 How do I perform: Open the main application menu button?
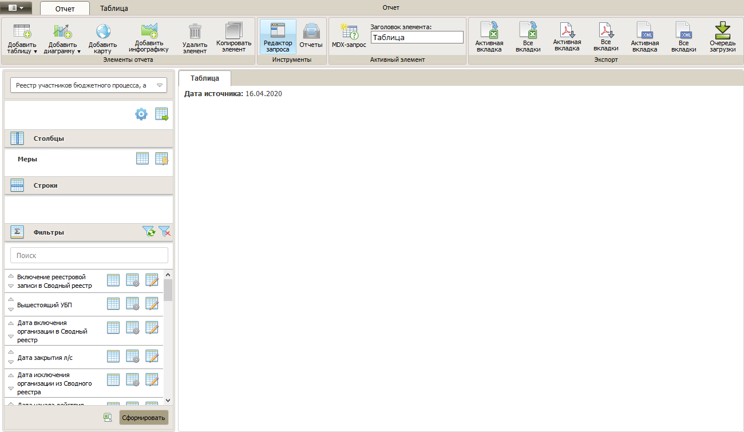tap(16, 7)
